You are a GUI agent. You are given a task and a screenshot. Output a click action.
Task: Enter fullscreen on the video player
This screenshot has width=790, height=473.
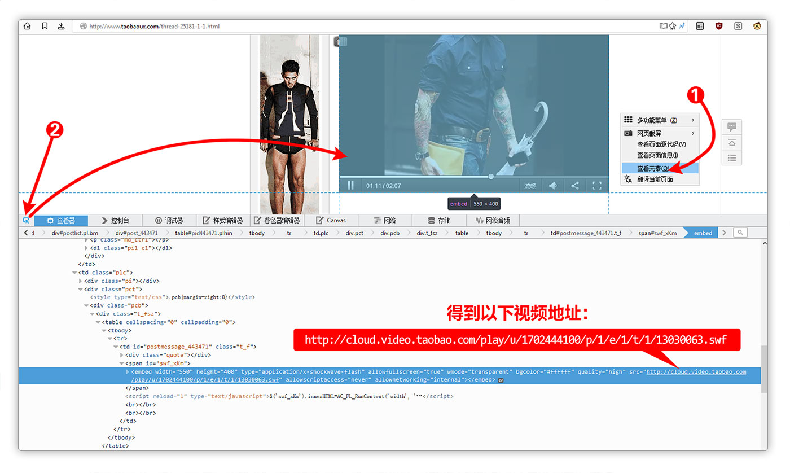[x=597, y=185]
